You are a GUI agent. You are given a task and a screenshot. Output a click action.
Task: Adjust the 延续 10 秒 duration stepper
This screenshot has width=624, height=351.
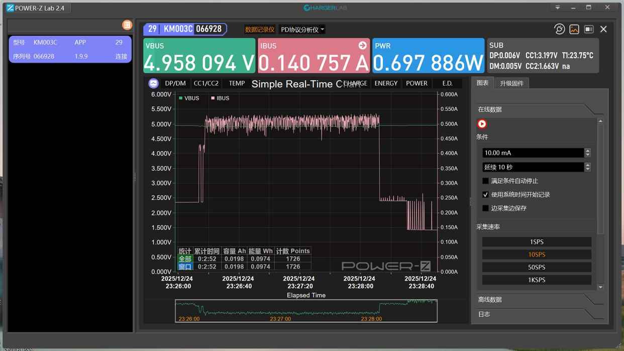pos(588,167)
